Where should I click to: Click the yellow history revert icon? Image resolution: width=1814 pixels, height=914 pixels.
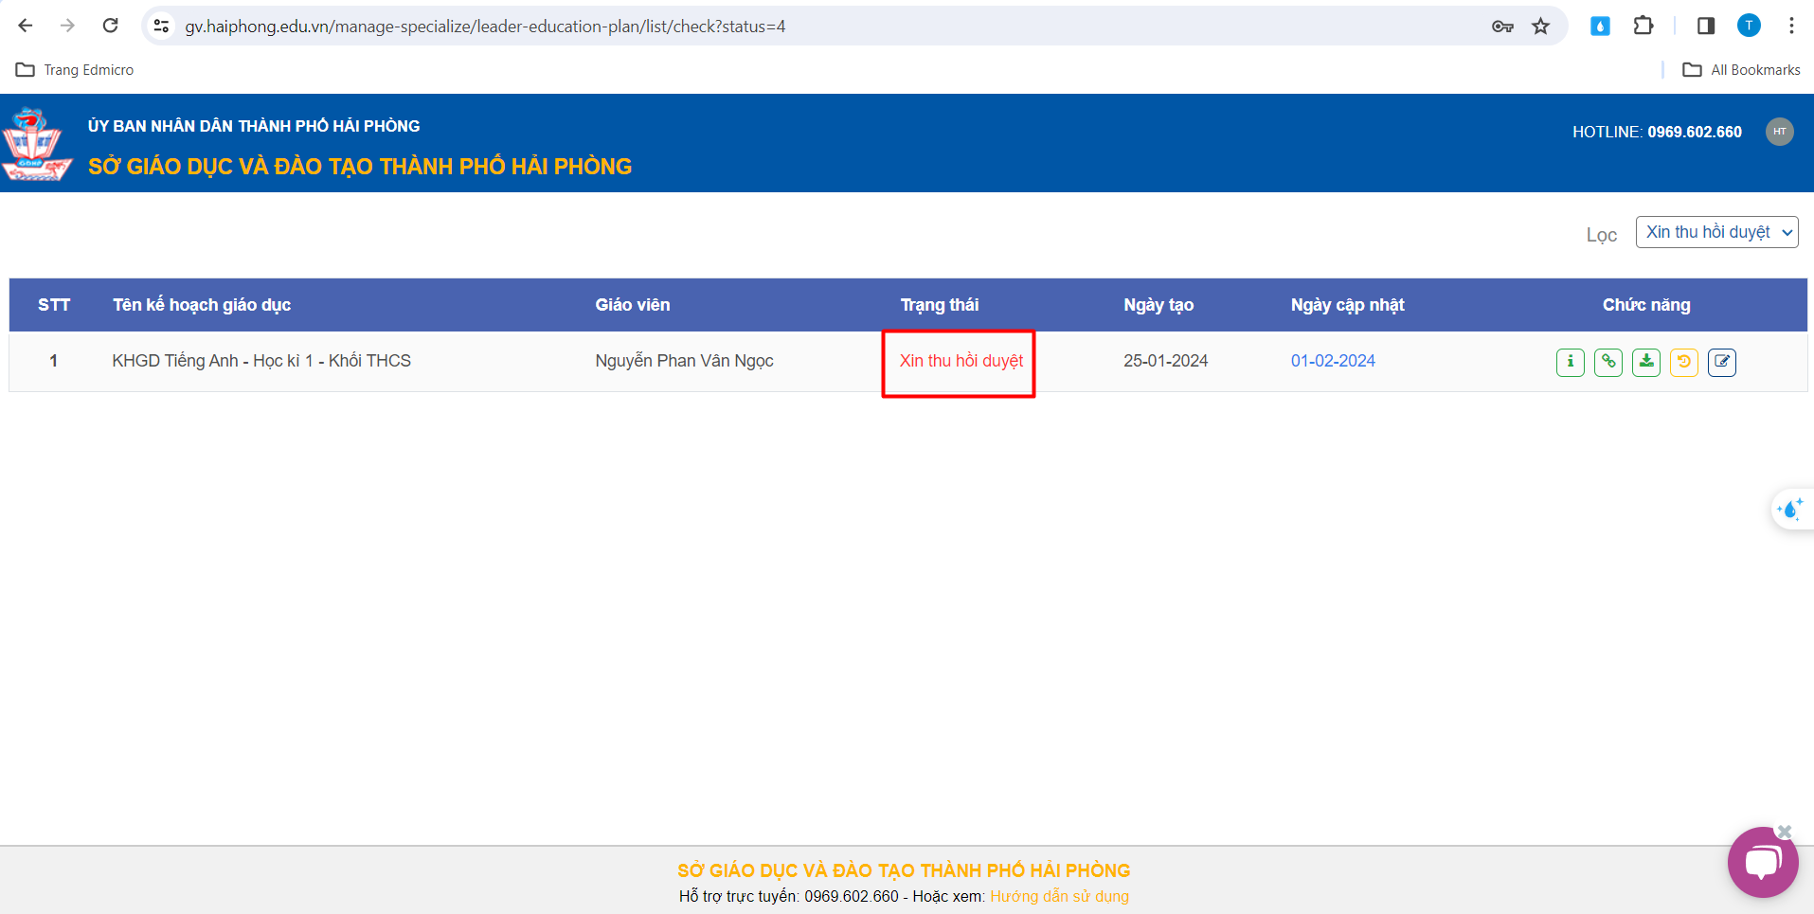pyautogui.click(x=1683, y=362)
